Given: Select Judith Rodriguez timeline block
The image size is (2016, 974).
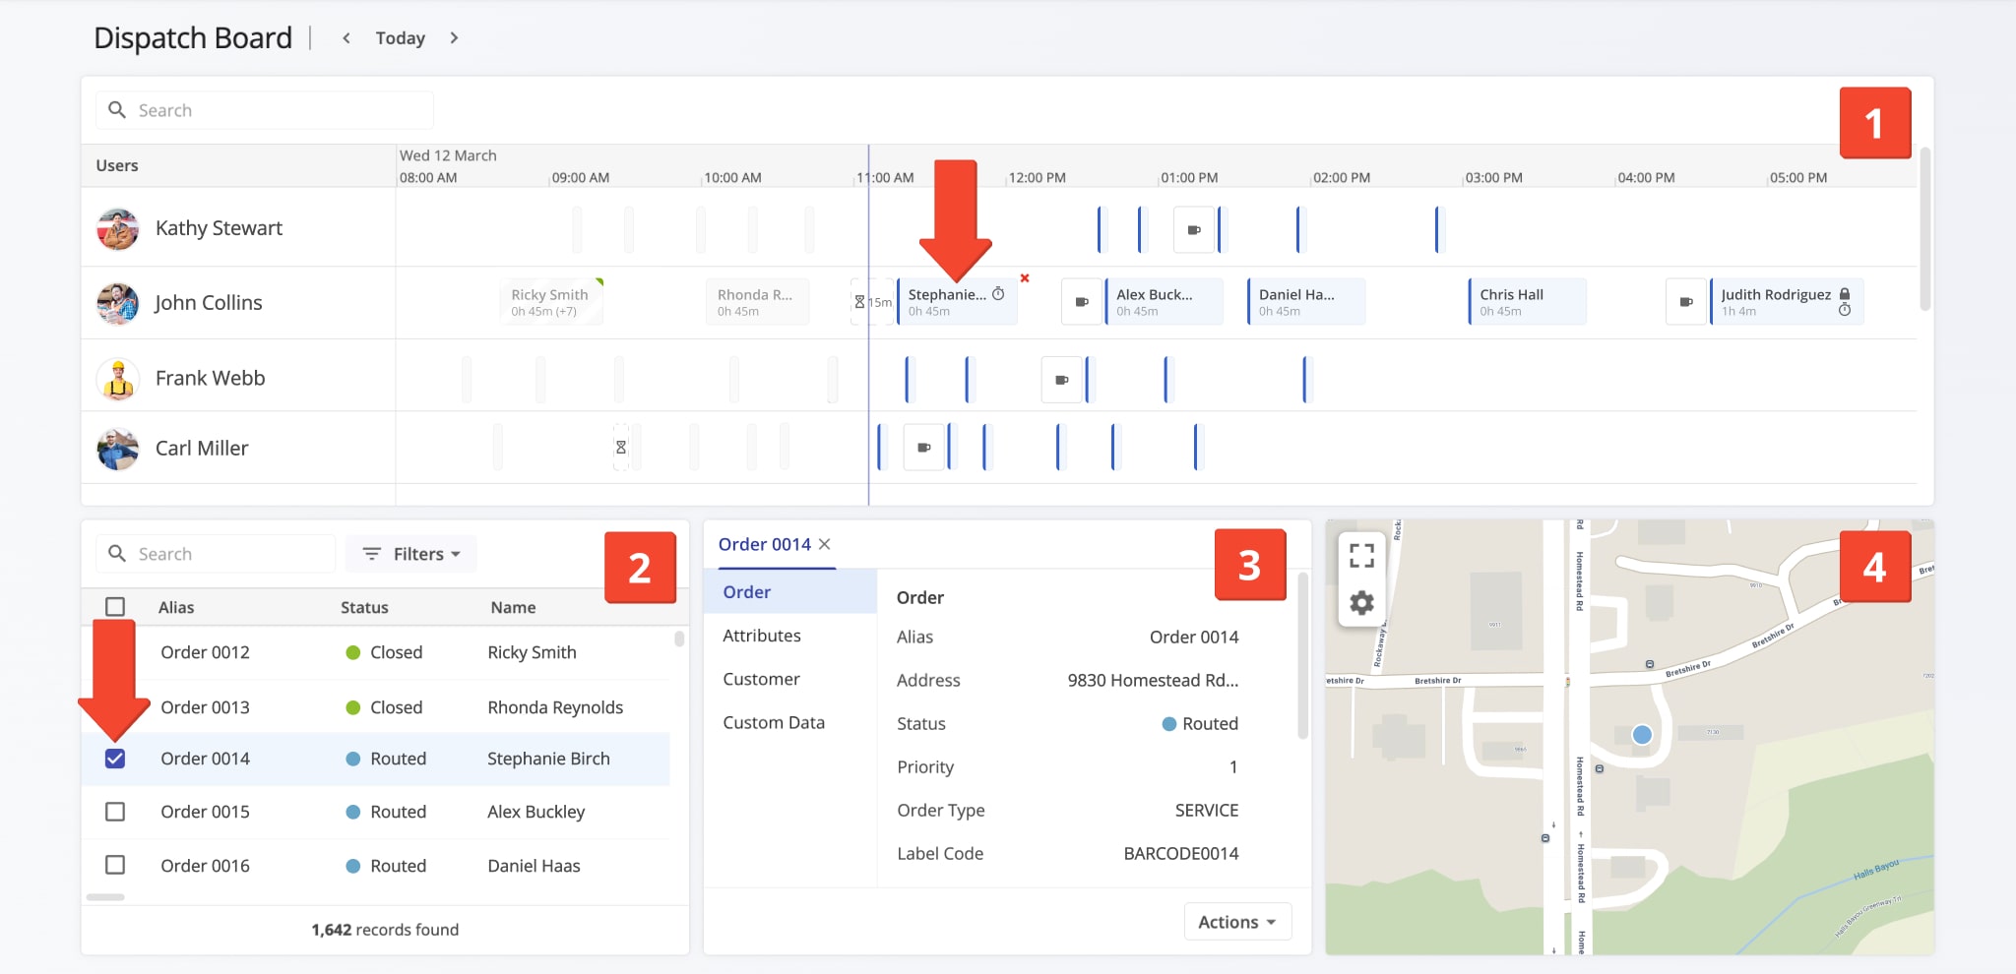Looking at the screenshot, I should coord(1787,302).
